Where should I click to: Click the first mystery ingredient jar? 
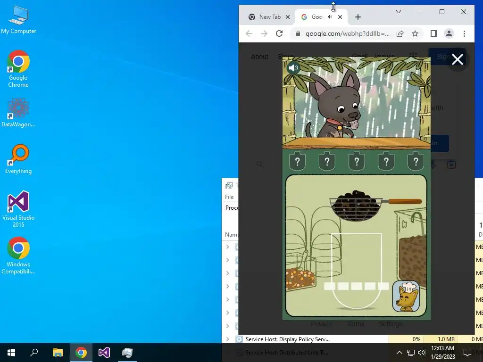coord(297,161)
